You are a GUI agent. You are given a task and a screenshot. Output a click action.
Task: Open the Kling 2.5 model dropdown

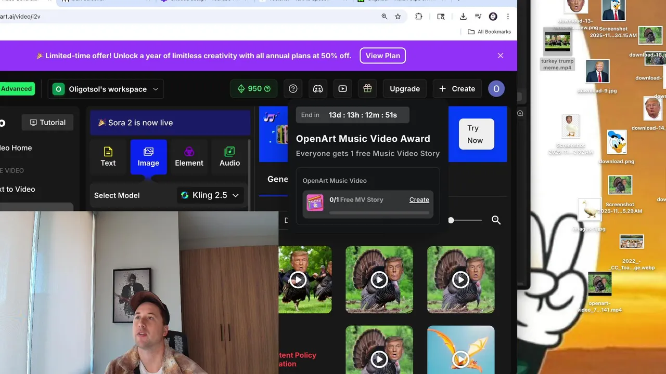click(210, 195)
